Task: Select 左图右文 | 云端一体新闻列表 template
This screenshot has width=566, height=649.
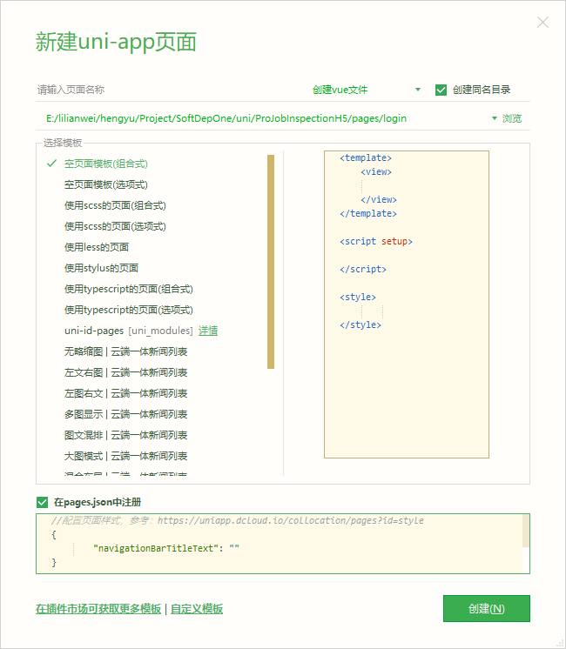Action: click(x=126, y=393)
